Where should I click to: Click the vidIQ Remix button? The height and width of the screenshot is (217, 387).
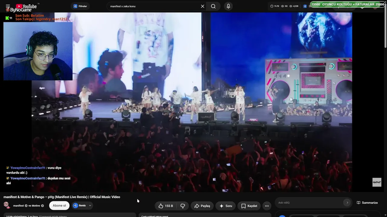(x=80, y=206)
